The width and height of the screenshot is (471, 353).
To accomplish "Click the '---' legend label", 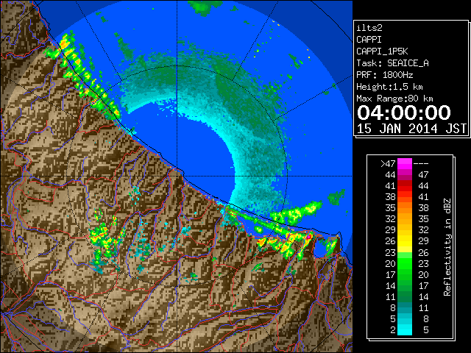I will coord(421,163).
